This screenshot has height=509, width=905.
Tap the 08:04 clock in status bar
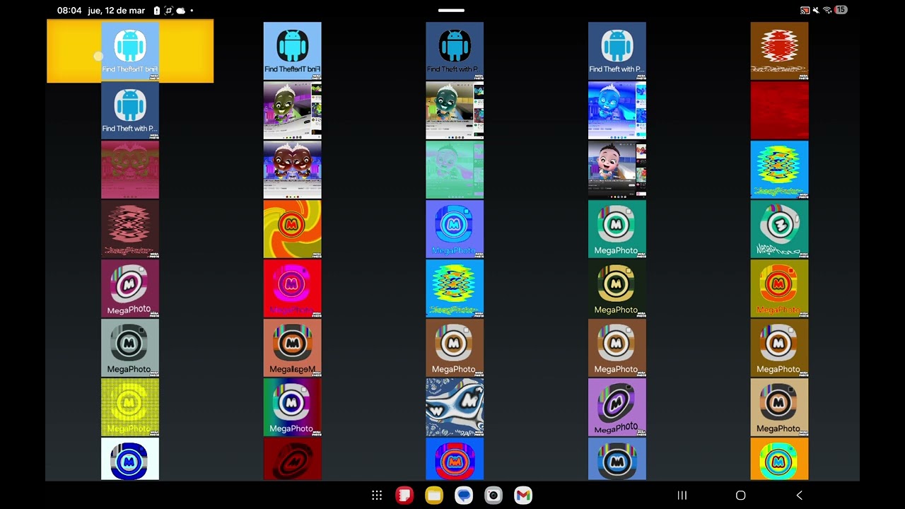(x=69, y=11)
